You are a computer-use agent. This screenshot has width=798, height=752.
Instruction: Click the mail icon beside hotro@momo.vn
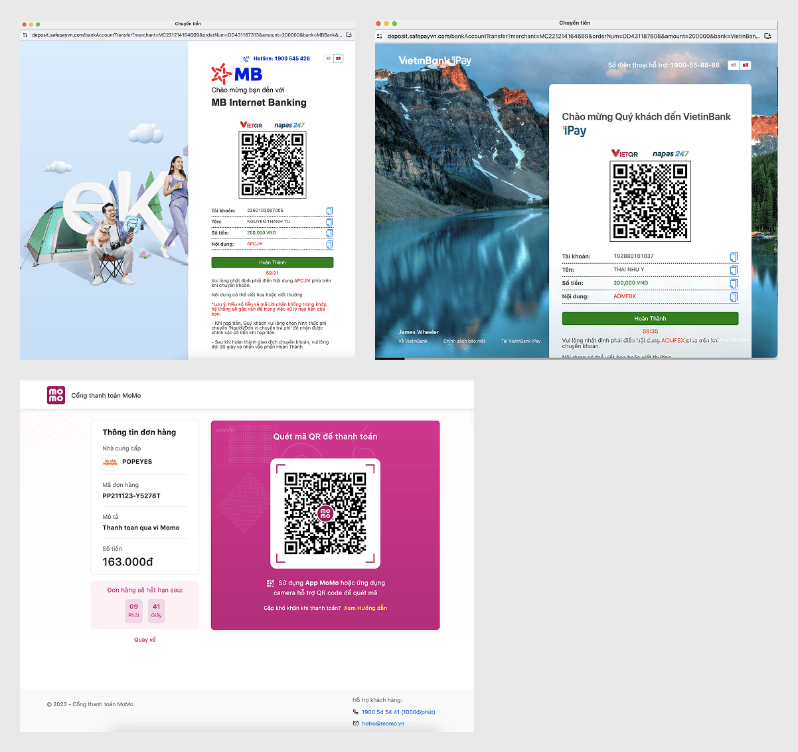click(356, 723)
